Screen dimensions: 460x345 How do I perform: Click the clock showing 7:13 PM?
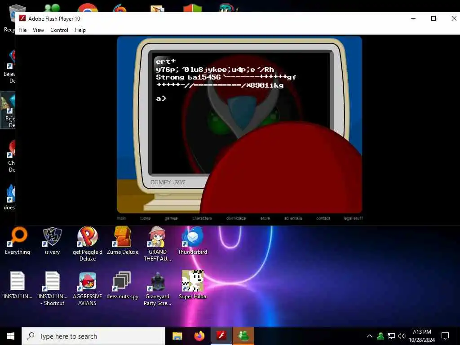click(422, 336)
